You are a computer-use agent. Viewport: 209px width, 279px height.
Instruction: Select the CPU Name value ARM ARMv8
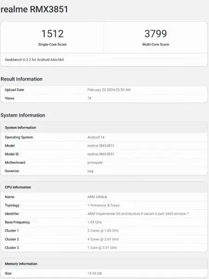tap(97, 197)
